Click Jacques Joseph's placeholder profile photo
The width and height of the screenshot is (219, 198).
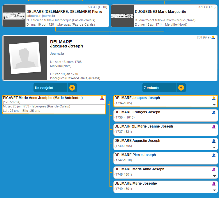click(x=25, y=58)
